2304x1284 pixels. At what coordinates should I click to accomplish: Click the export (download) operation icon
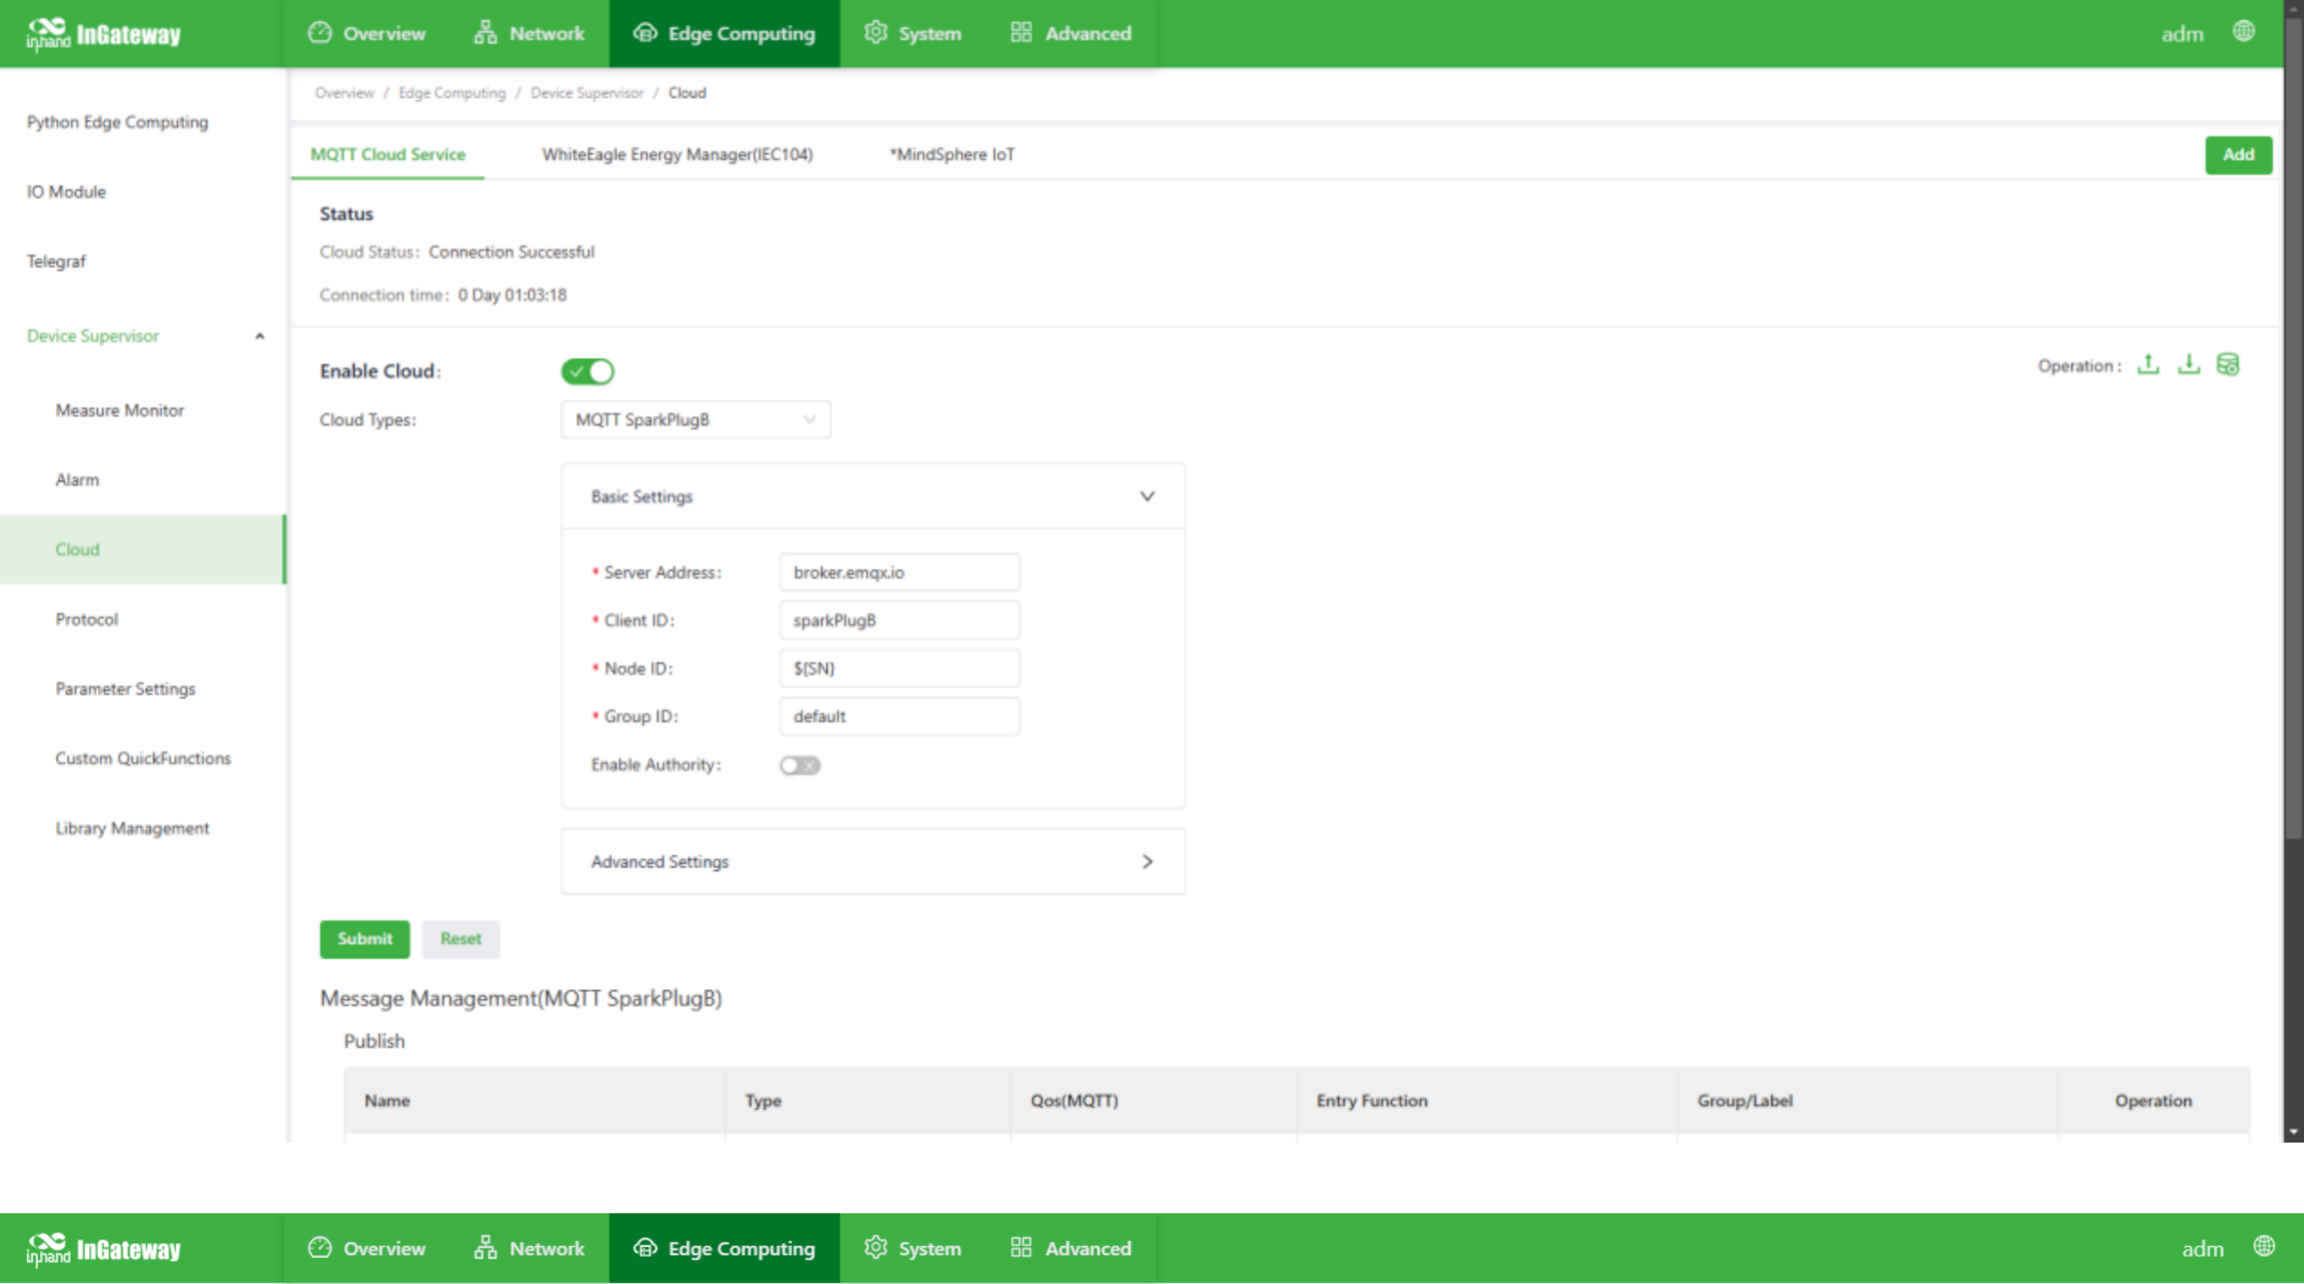2189,365
